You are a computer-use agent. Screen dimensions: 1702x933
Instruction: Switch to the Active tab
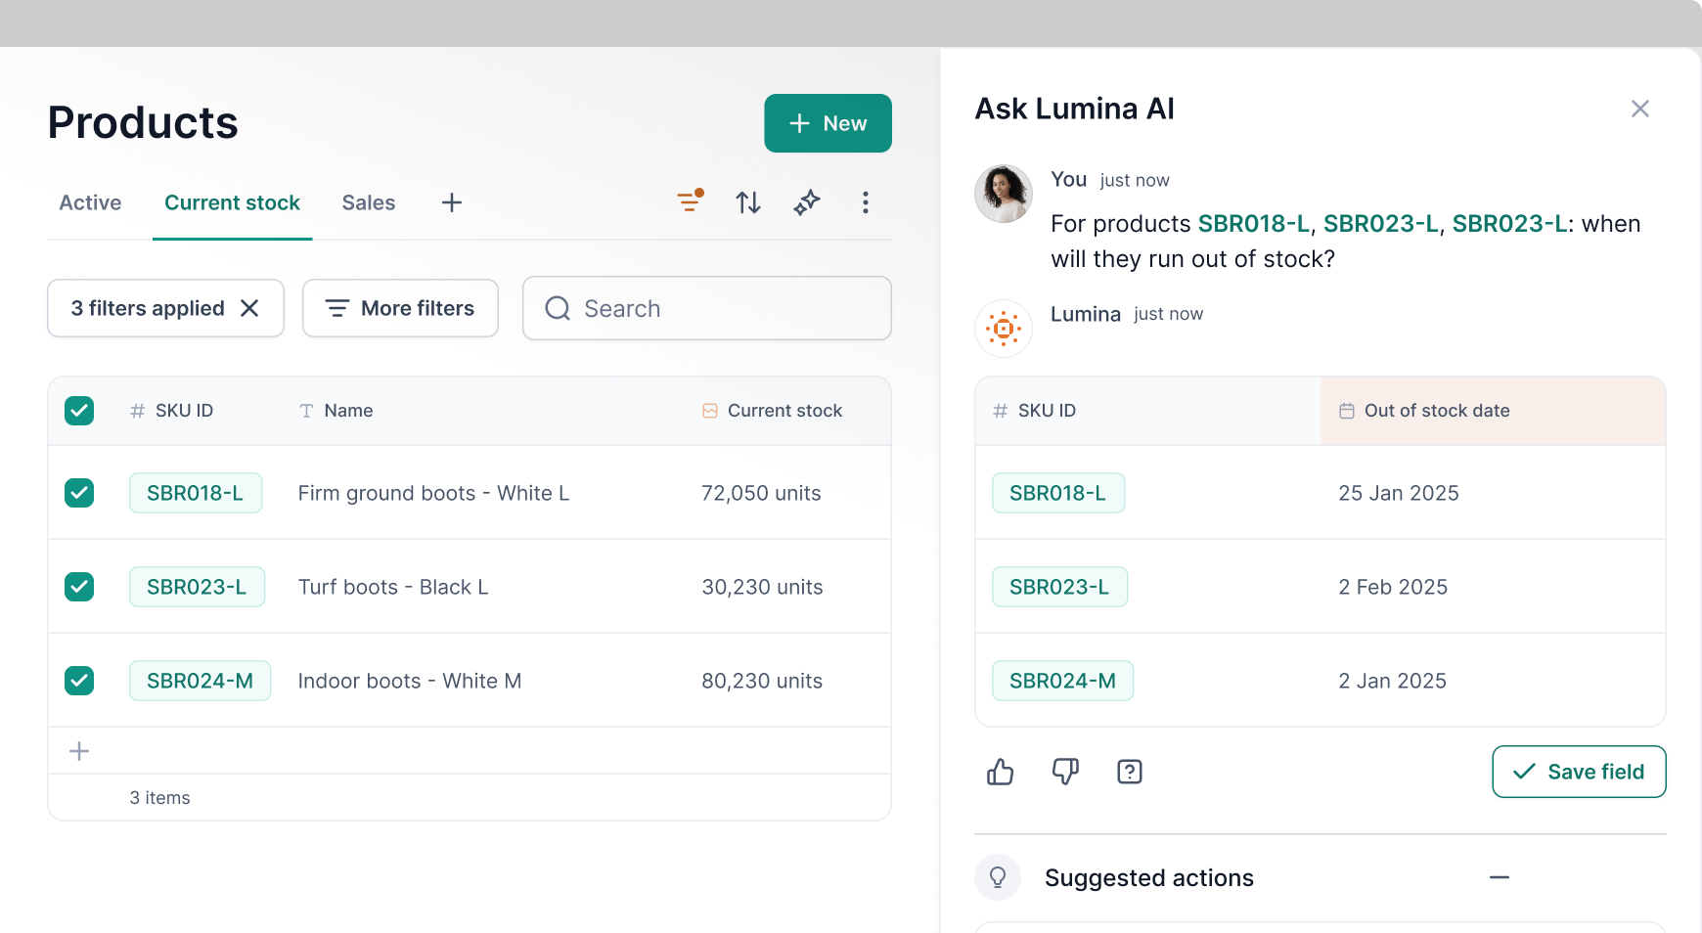click(90, 202)
